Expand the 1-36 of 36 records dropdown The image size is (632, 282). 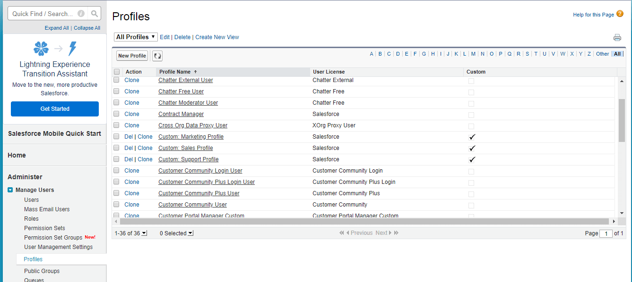coord(144,233)
